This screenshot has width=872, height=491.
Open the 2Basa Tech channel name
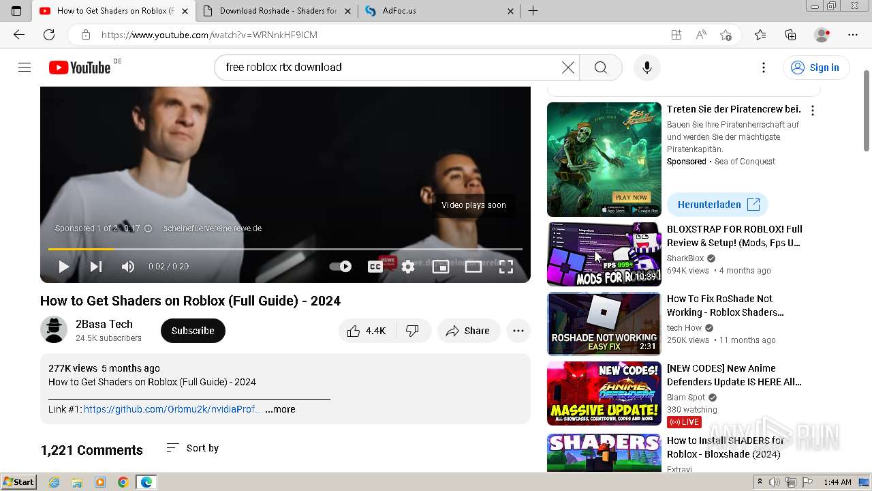pos(104,324)
